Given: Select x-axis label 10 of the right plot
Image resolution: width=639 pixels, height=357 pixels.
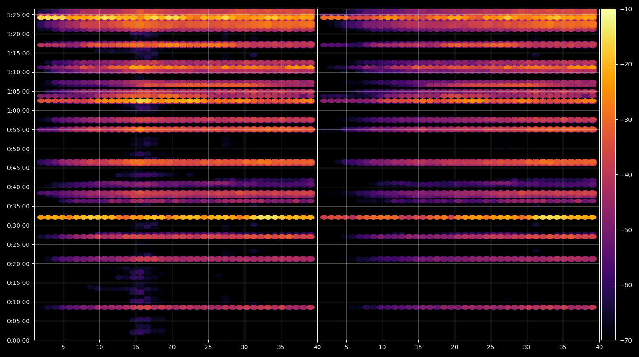Looking at the screenshot, I should [383, 347].
